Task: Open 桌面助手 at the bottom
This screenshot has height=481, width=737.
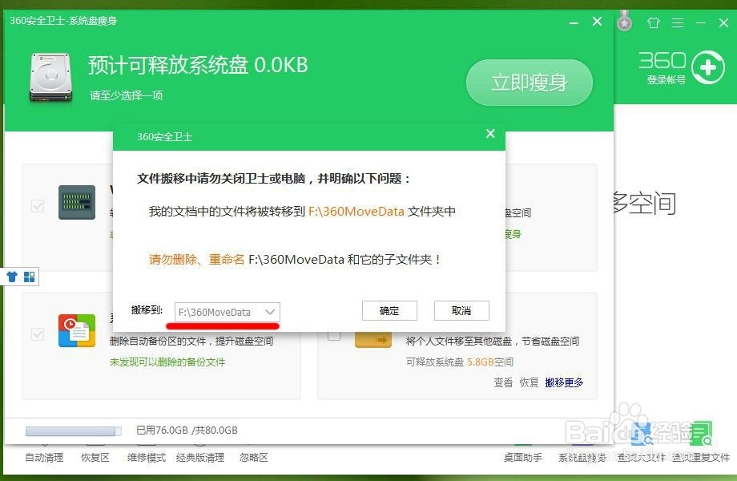Action: pos(522,458)
